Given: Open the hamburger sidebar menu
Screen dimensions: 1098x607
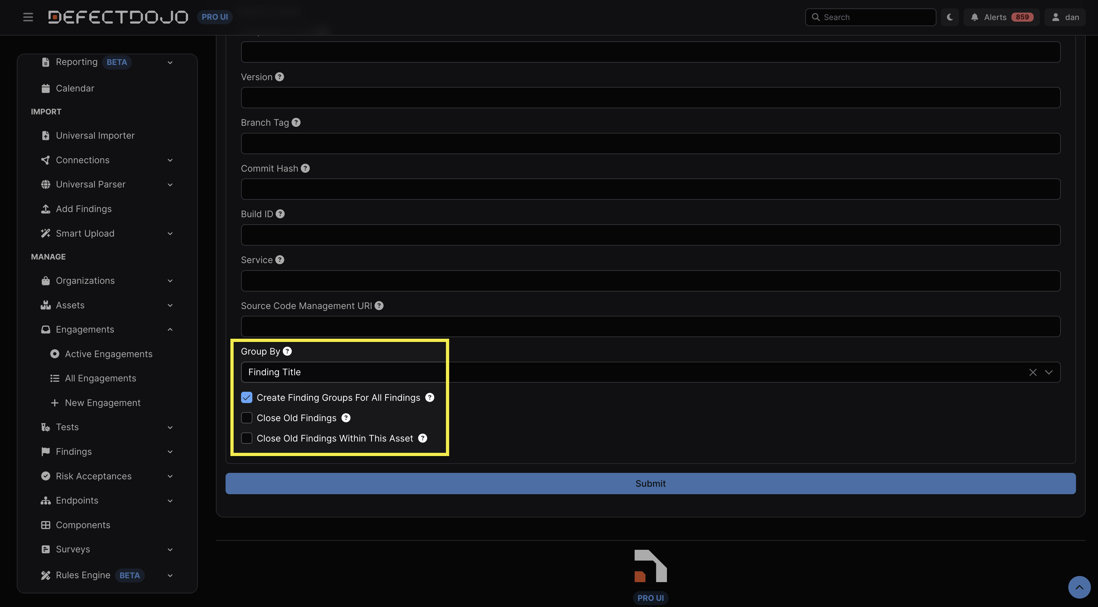Looking at the screenshot, I should pyautogui.click(x=28, y=17).
